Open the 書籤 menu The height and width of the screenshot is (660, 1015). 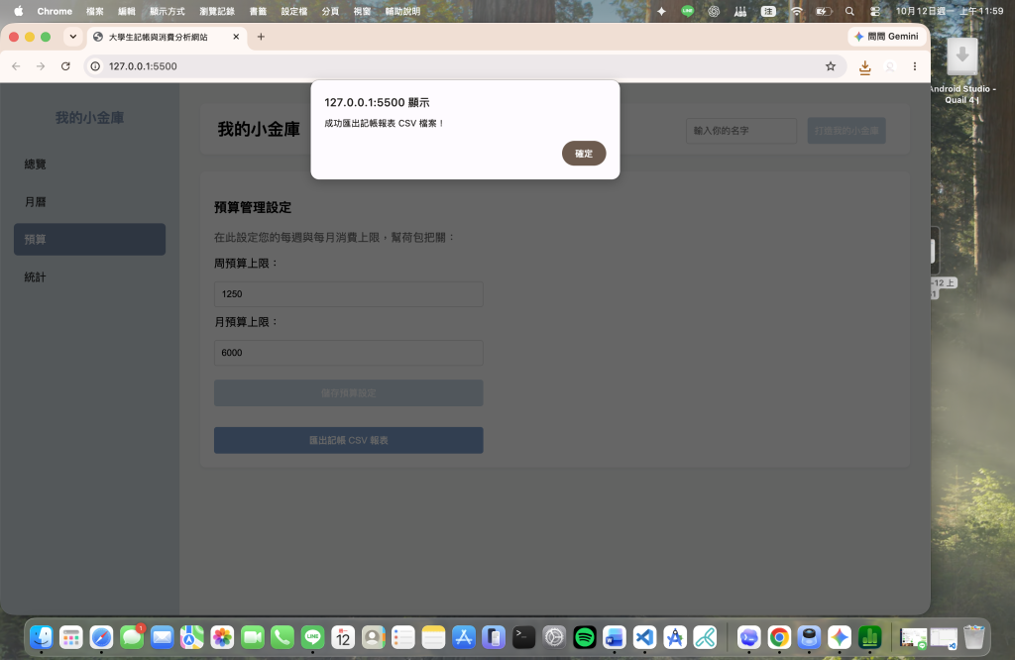(x=258, y=11)
